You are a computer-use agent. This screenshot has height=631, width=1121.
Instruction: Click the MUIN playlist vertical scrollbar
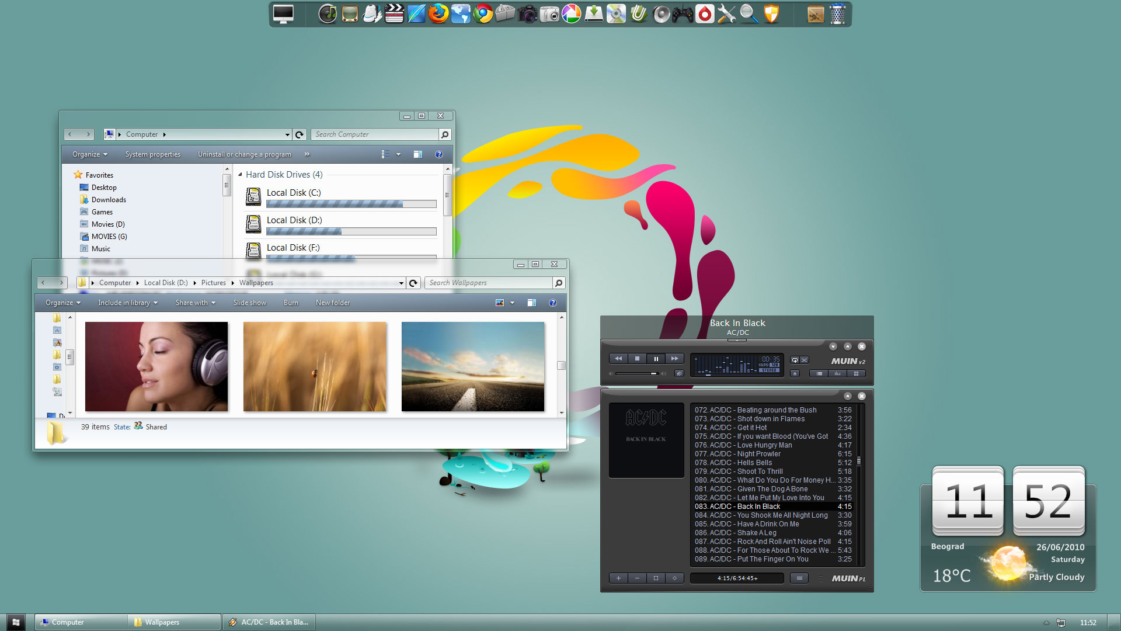coord(859,484)
